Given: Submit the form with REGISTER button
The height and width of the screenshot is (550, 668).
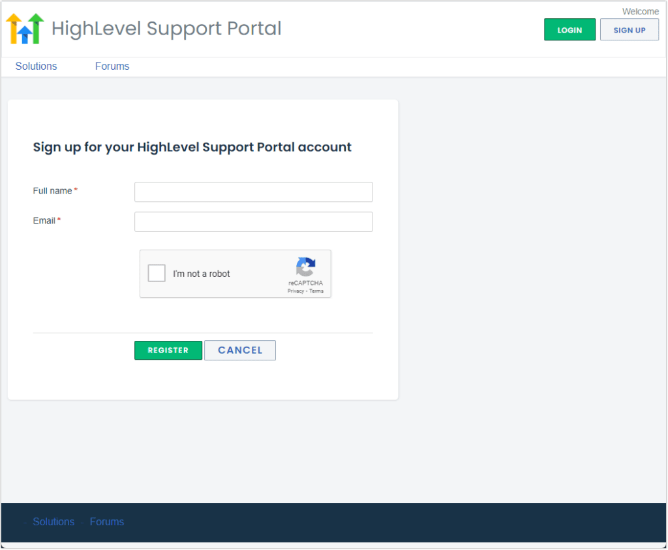Looking at the screenshot, I should pyautogui.click(x=168, y=351).
